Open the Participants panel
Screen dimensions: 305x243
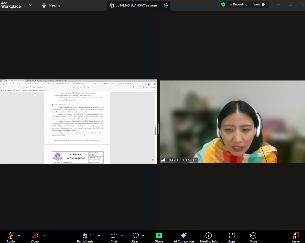(85, 236)
